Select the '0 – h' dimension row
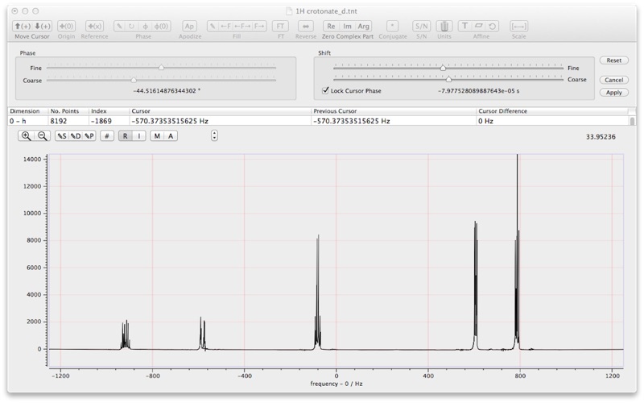644x403 pixels. (318, 121)
